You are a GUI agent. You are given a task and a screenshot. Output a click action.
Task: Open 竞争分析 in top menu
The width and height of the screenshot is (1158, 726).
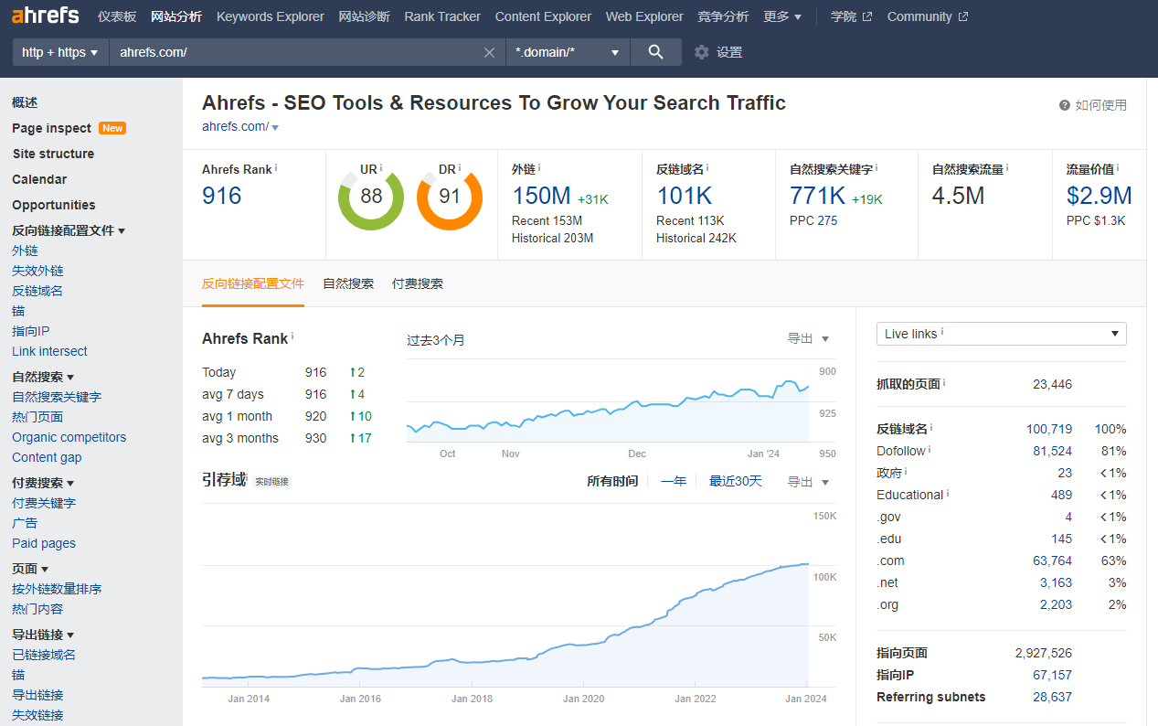click(x=723, y=16)
